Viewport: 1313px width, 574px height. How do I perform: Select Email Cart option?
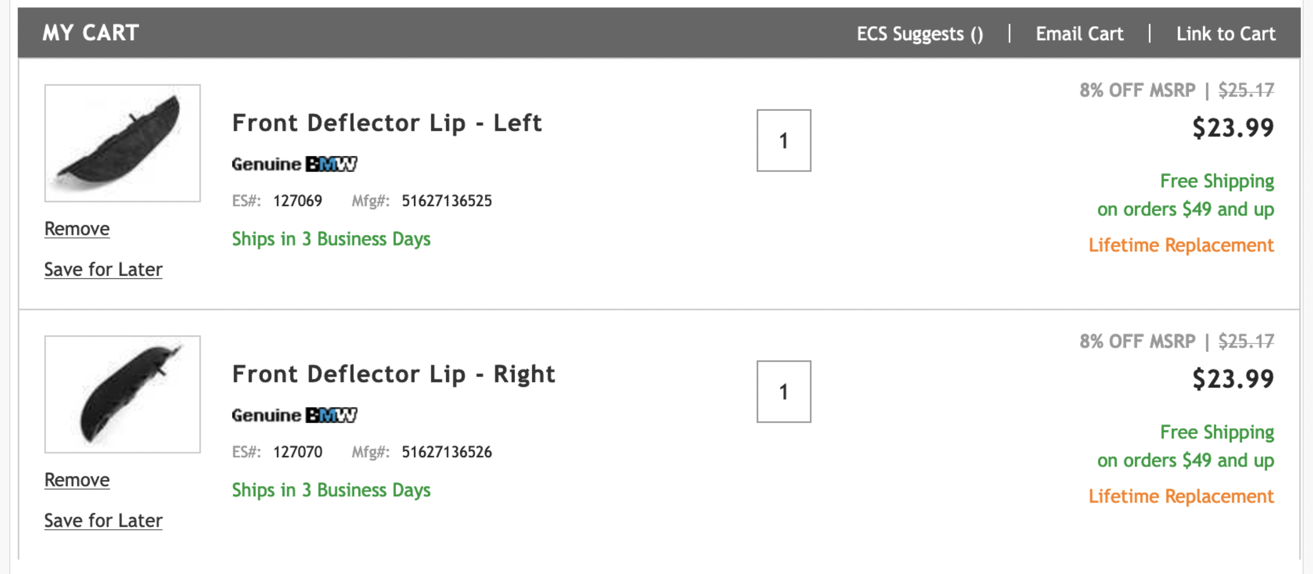pyautogui.click(x=1079, y=34)
